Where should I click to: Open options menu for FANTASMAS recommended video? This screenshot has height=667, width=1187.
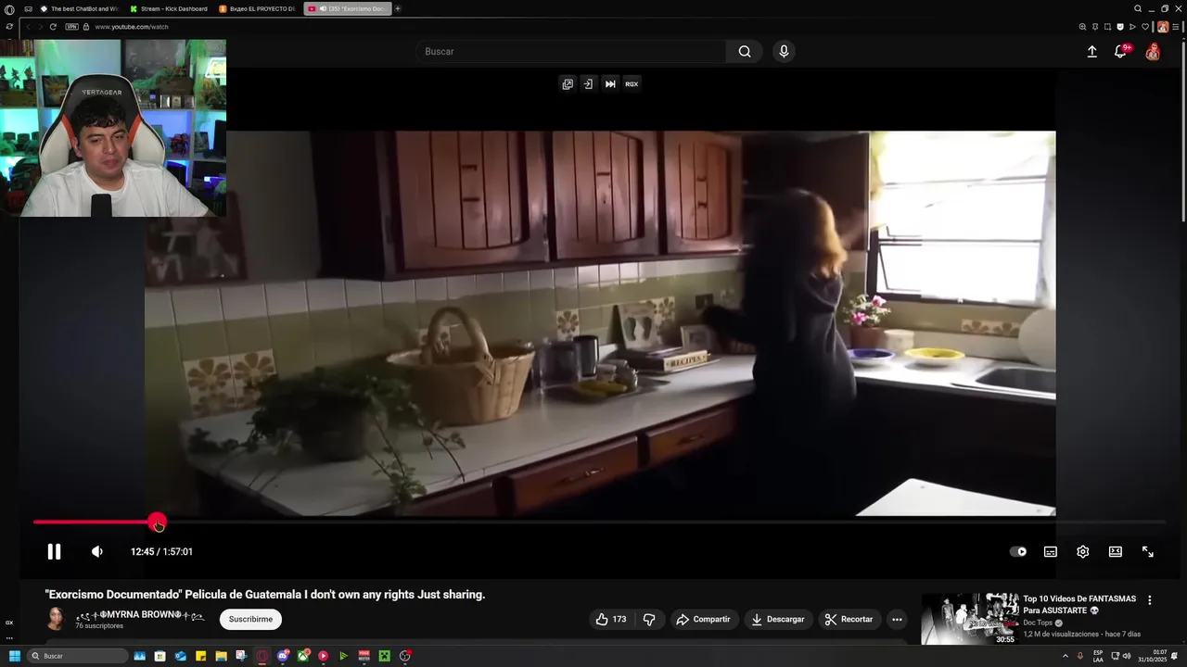coord(1150,600)
